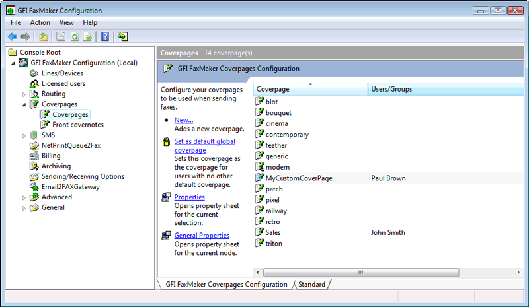
Task: Click the horizontal scrollbar thumb in coverpage list
Action: coord(361,272)
